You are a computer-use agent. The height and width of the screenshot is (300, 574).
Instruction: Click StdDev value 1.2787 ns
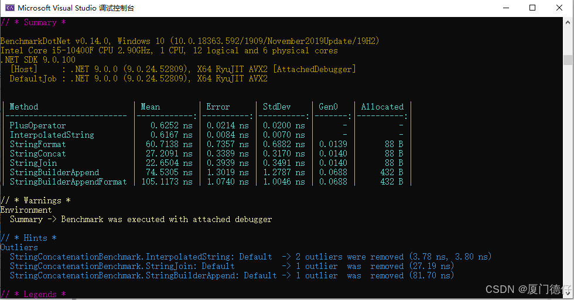click(x=284, y=172)
